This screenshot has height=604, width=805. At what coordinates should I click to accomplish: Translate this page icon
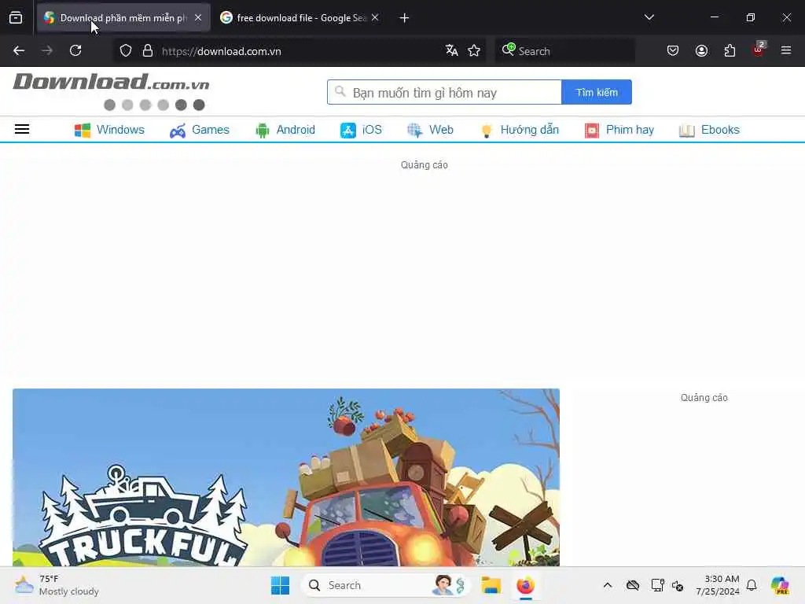(x=452, y=51)
